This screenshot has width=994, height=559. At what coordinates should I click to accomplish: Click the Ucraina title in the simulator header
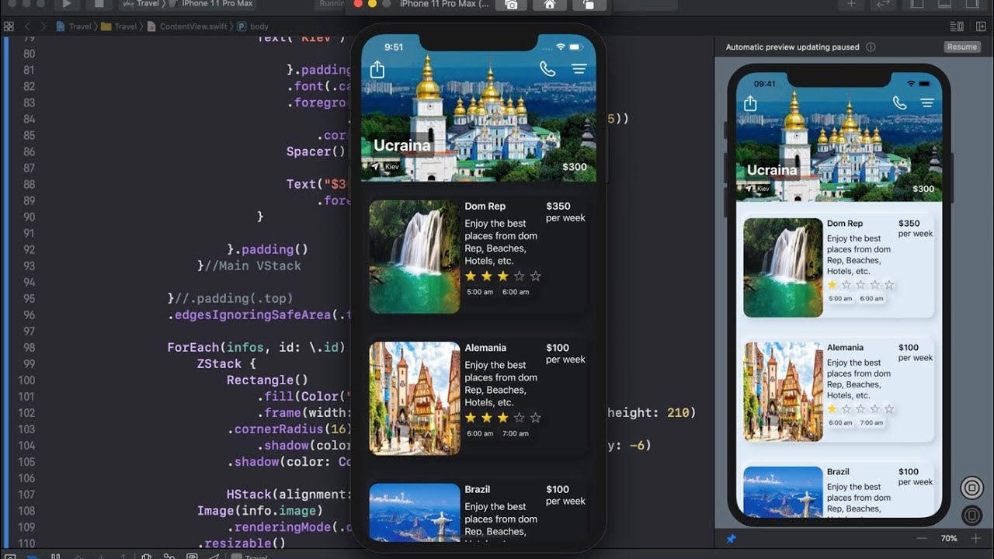401,145
